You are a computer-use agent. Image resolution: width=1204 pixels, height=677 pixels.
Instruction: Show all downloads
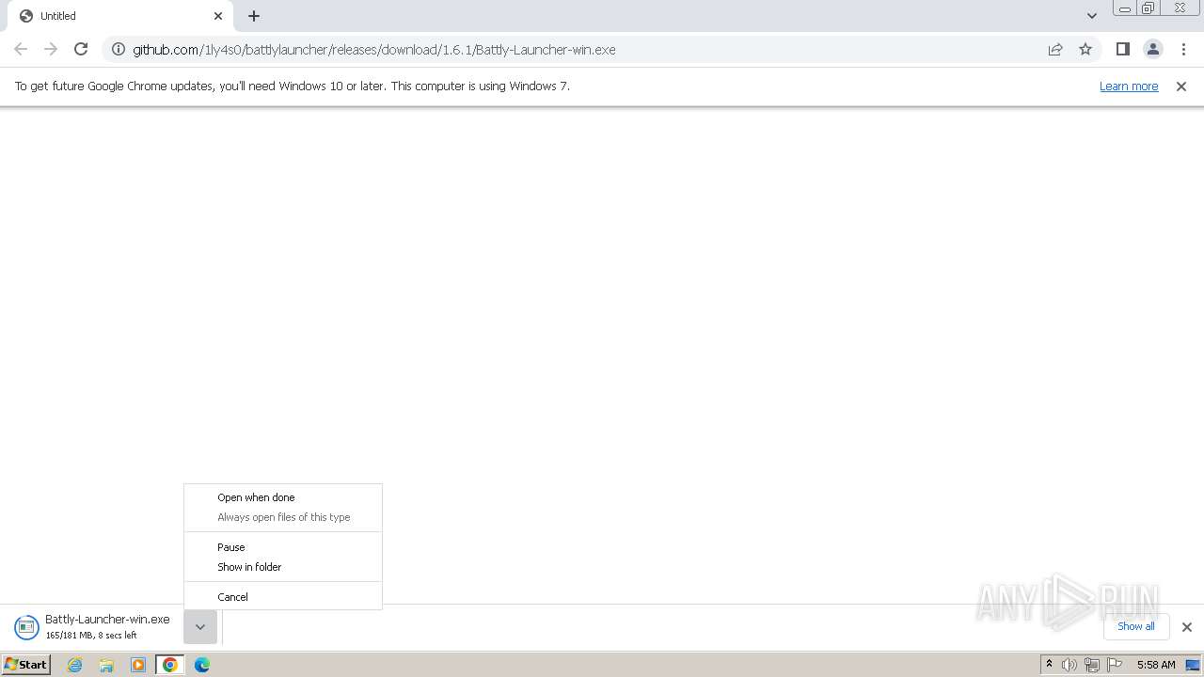click(x=1136, y=626)
